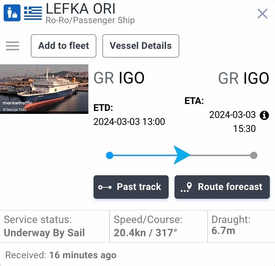This screenshot has width=275, height=266.
Task: Click the gray arrival dot
Action: (x=254, y=155)
